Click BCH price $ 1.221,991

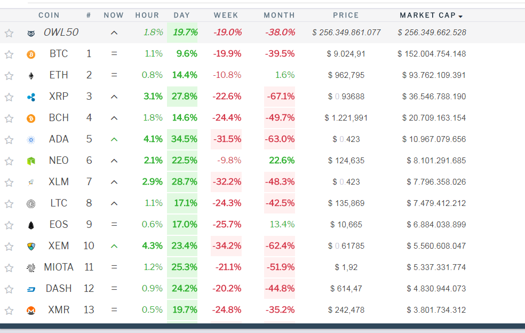[346, 118]
